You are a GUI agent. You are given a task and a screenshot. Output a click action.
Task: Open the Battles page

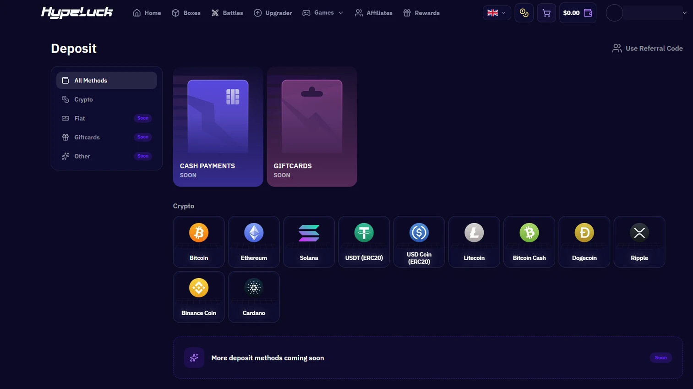click(227, 13)
